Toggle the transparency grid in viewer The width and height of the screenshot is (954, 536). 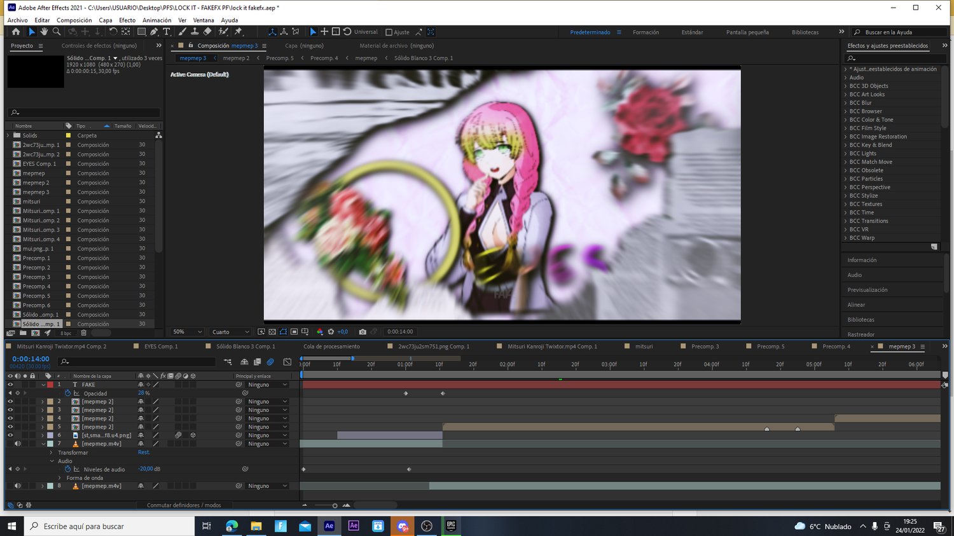[x=272, y=332]
